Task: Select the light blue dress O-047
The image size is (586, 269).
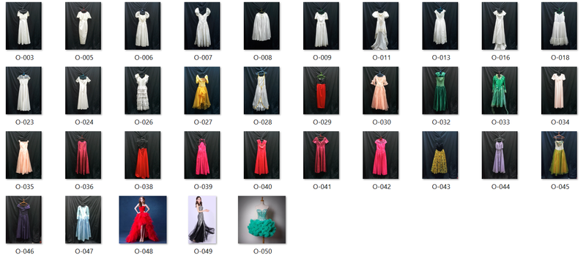Action: (83, 220)
